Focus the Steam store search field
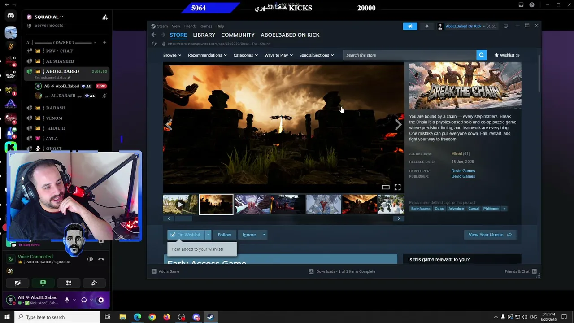Viewport: 574px width, 323px height. [410, 55]
